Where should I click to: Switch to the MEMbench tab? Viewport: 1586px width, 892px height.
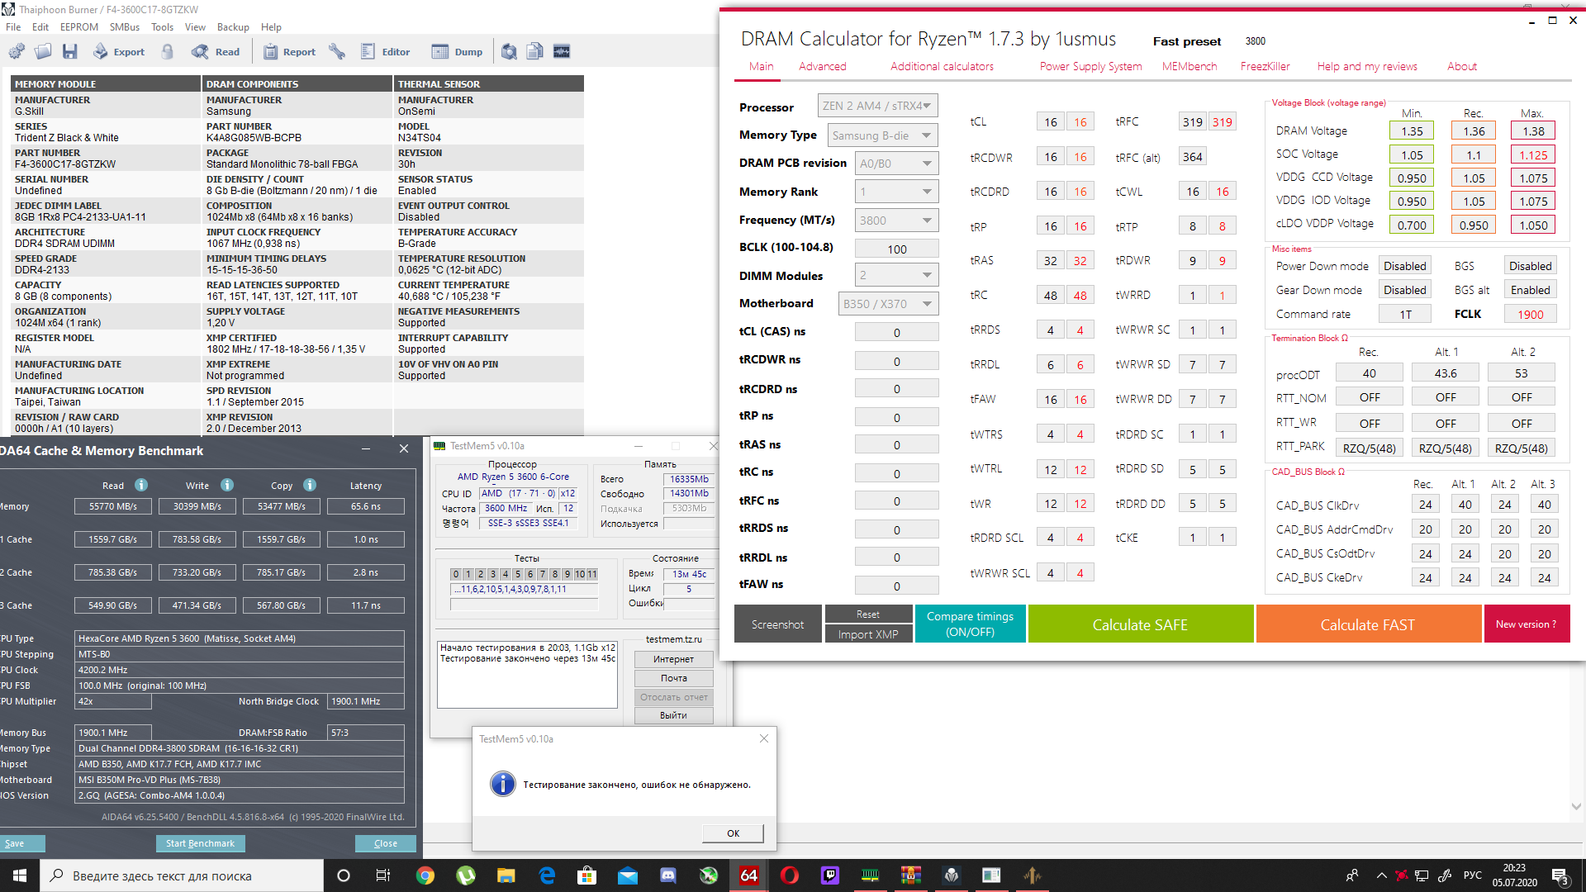[1189, 66]
